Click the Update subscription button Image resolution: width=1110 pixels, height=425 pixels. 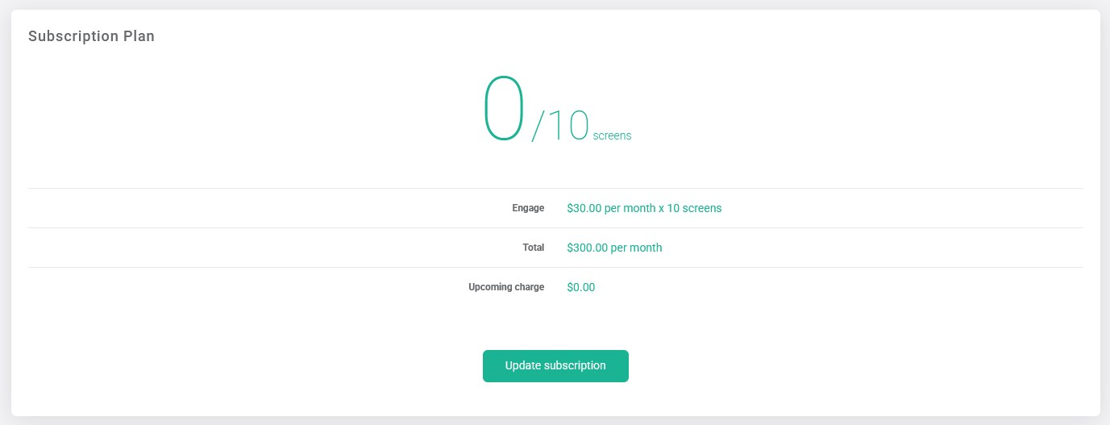click(x=555, y=366)
